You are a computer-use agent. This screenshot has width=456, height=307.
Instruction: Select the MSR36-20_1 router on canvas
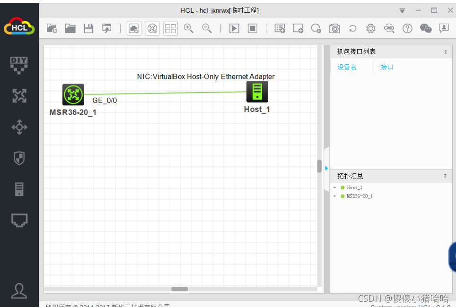coord(73,94)
